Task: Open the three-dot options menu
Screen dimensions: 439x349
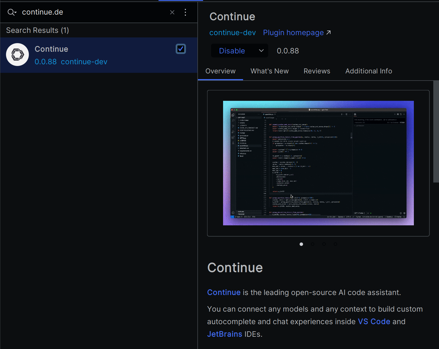Action: click(185, 12)
